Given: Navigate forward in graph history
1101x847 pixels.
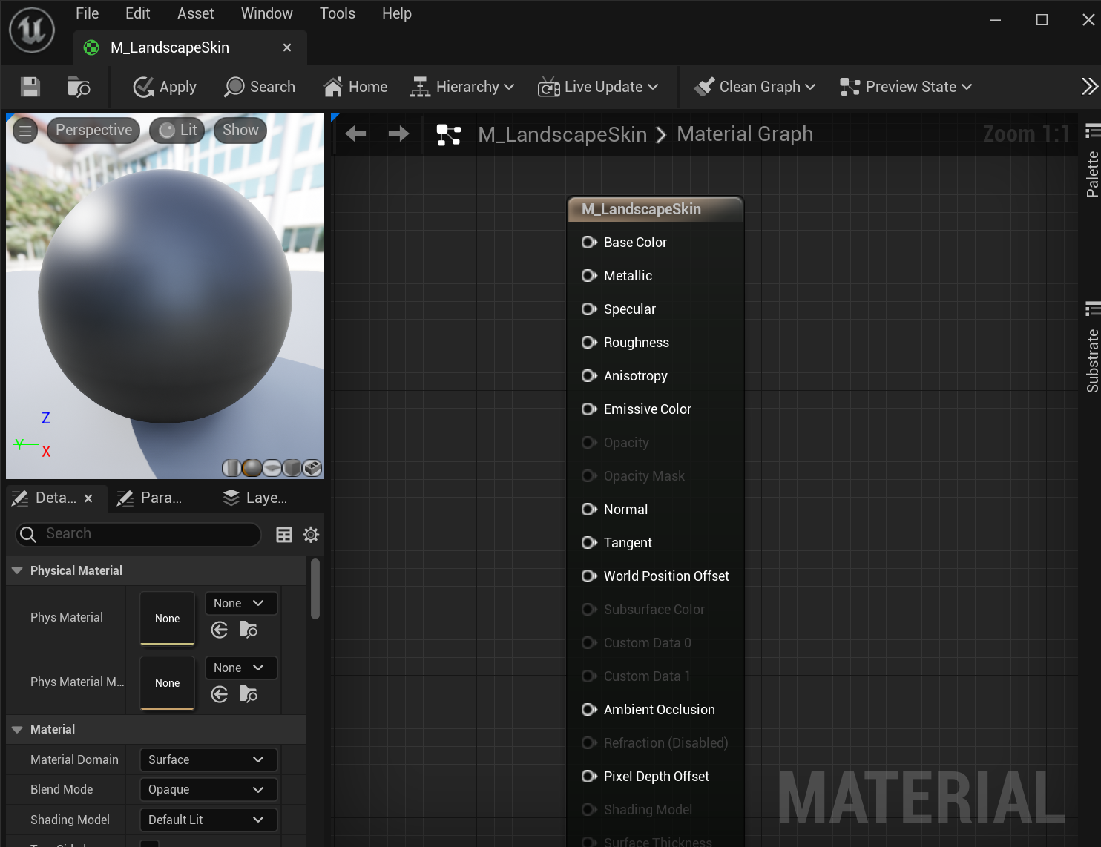Looking at the screenshot, I should [x=398, y=134].
